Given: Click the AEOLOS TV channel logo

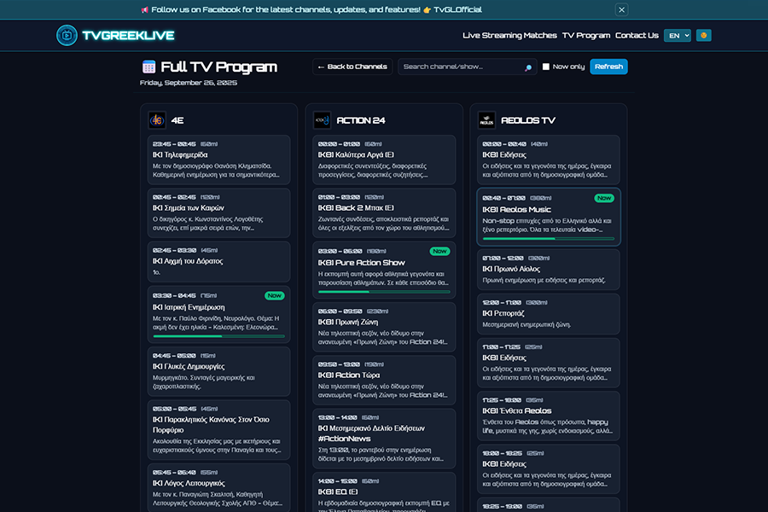Looking at the screenshot, I should 486,120.
